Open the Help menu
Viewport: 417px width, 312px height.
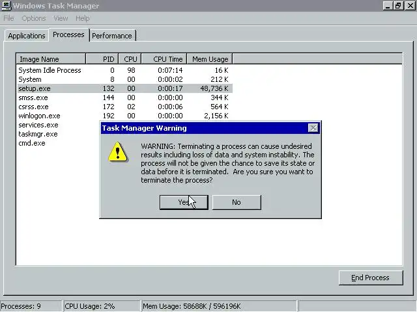[x=83, y=18]
